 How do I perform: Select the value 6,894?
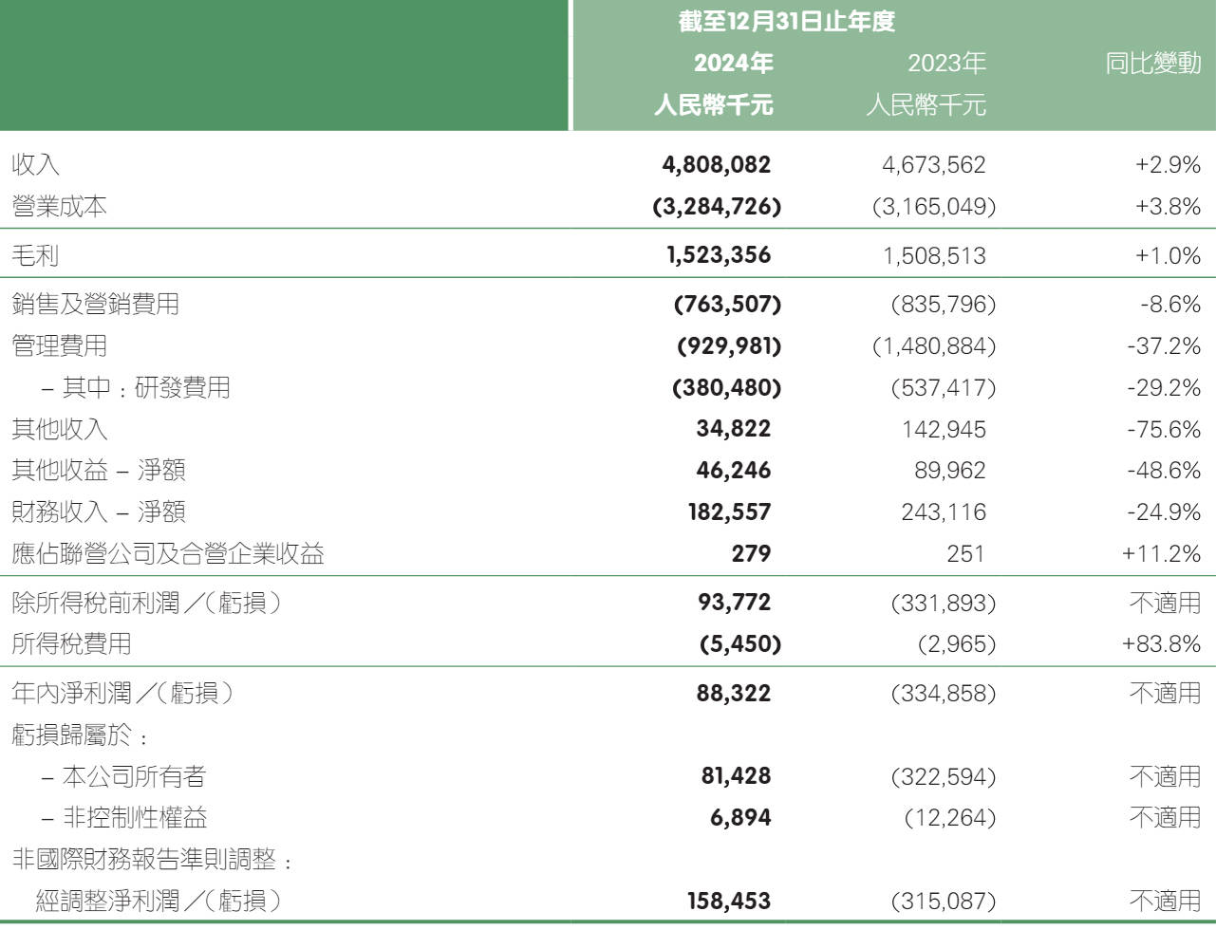tap(740, 817)
